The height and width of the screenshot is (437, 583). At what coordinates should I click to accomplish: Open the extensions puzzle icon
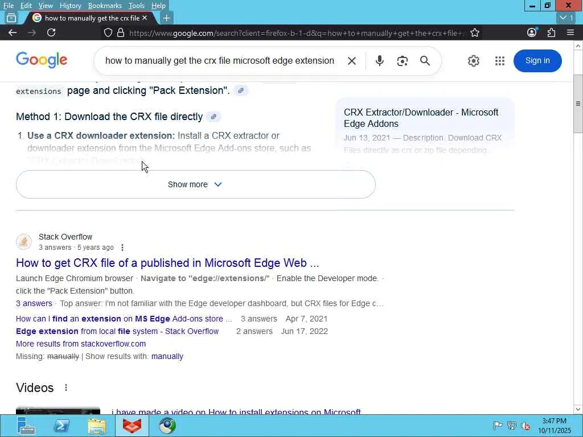click(551, 32)
